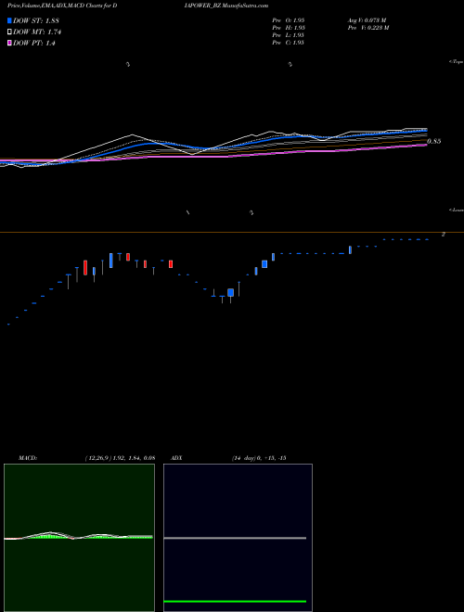Click the 'MACD:' panel heading

(x=28, y=458)
